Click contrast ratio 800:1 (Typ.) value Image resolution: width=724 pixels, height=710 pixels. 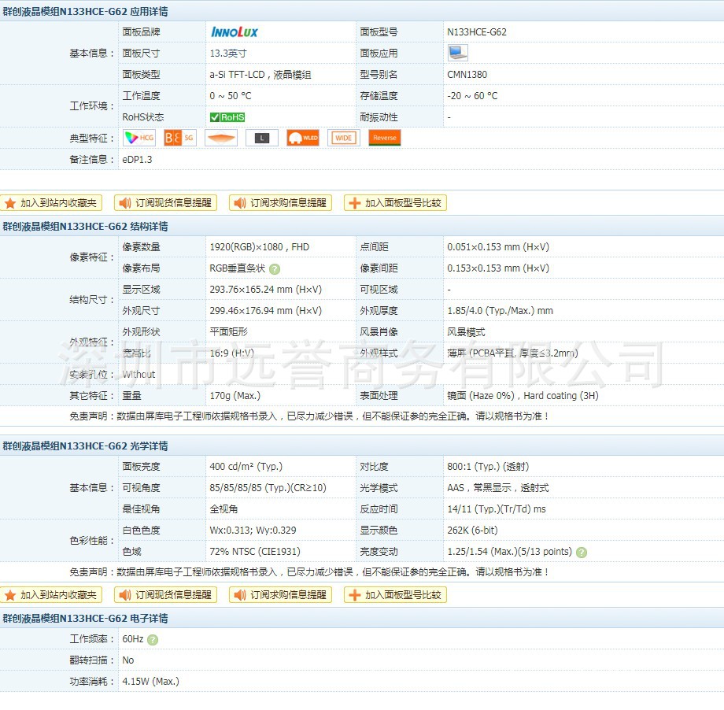coord(488,466)
